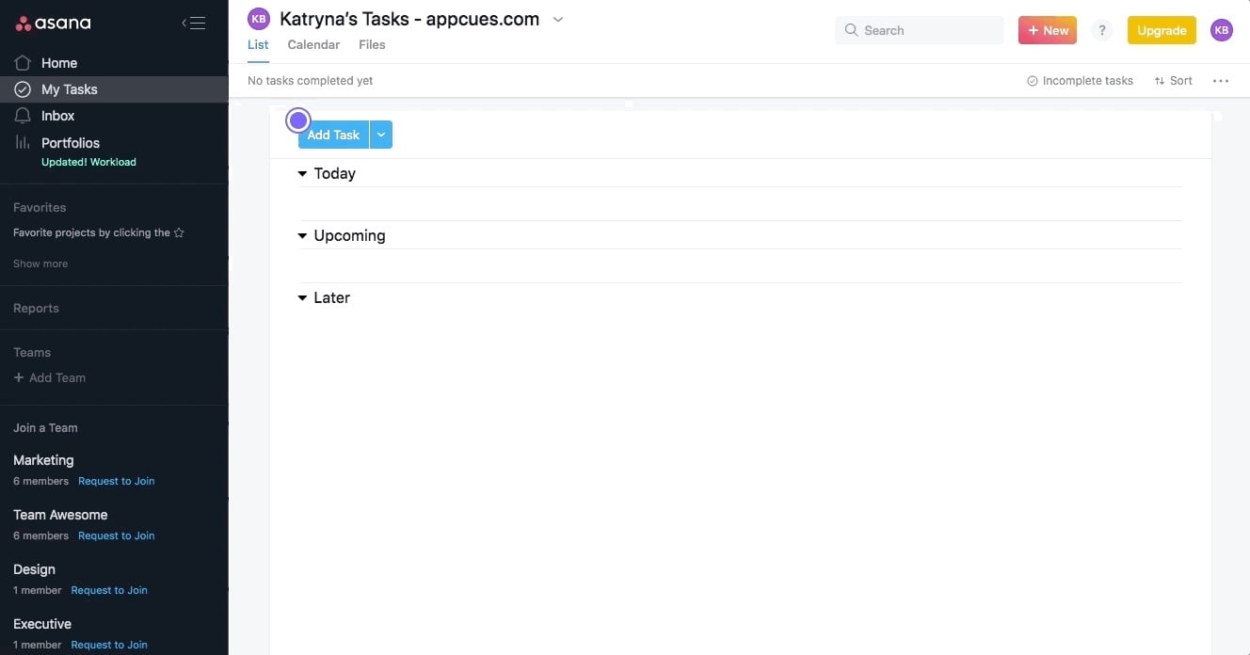Image resolution: width=1250 pixels, height=655 pixels.
Task: Collapse the sidebar using the hamburger arrow icon
Action: click(193, 24)
